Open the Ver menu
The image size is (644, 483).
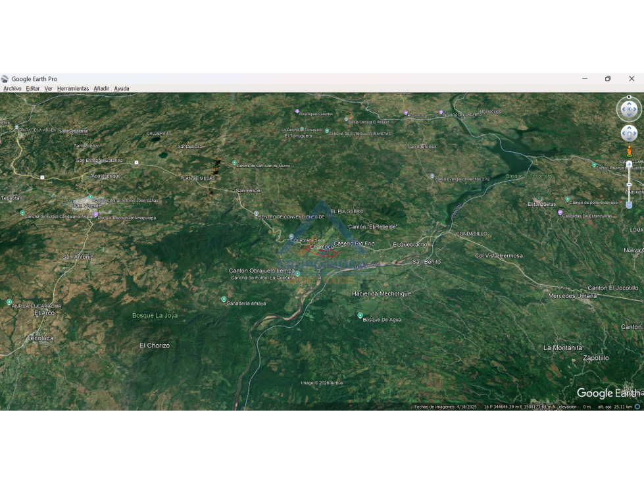tap(49, 88)
